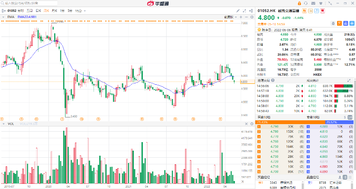
Task: Click ask level 10 price 4.890
Action: pos(324,171)
